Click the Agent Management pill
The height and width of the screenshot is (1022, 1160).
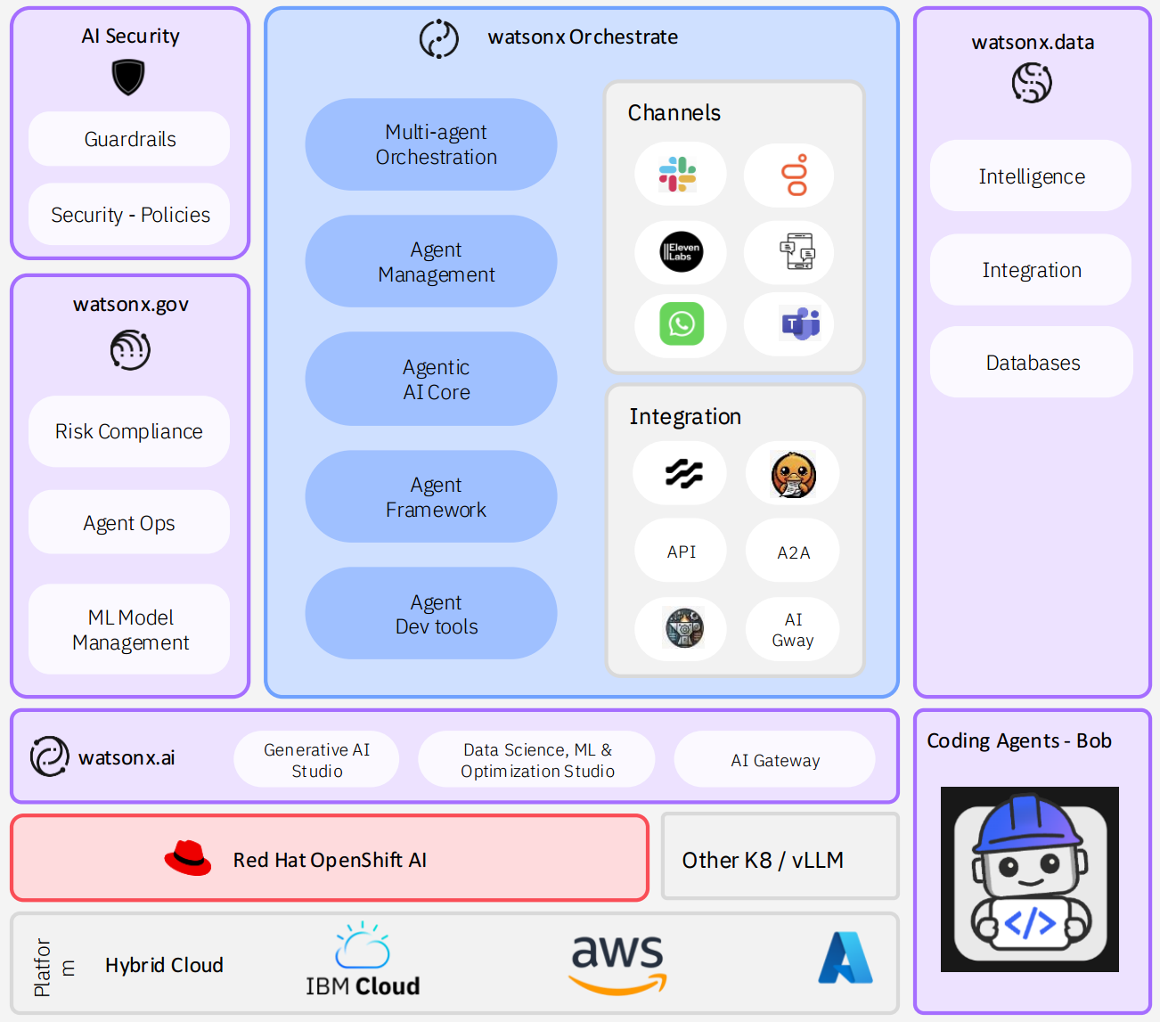click(431, 261)
